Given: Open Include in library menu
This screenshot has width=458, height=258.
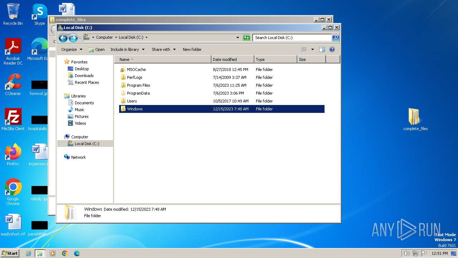Looking at the screenshot, I should [127, 49].
